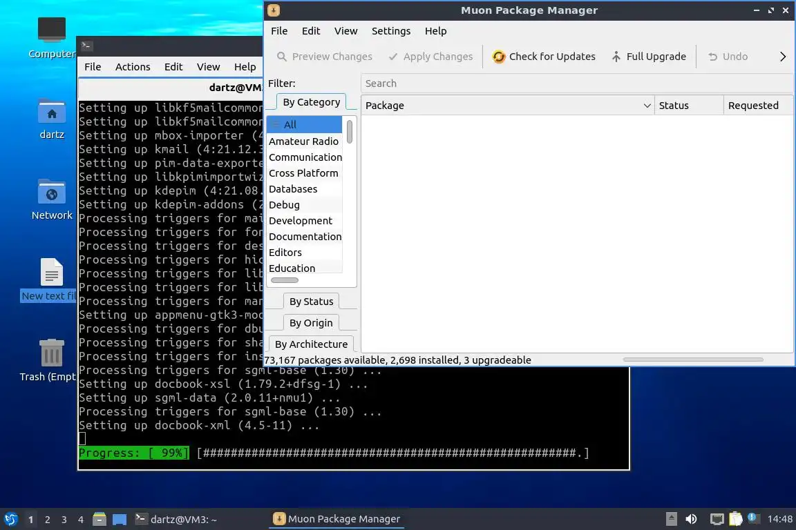Viewport: 796px width, 530px height.
Task: Click Muon Package Manager taskbar entry
Action: click(x=337, y=519)
